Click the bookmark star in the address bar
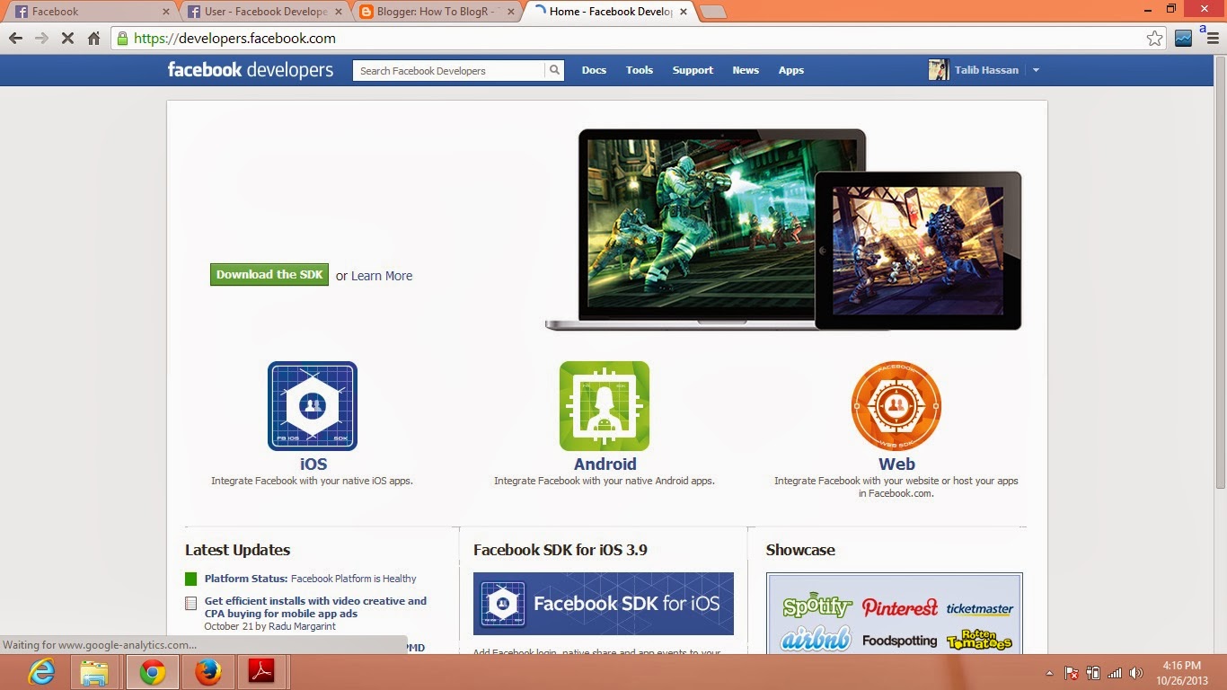This screenshot has width=1227, height=690. pyautogui.click(x=1156, y=39)
